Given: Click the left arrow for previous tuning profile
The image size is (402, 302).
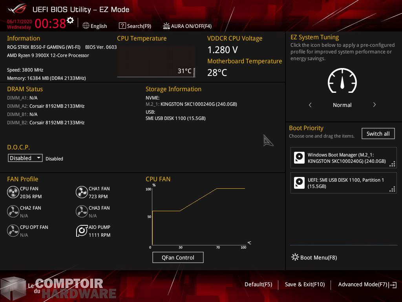Looking at the screenshot, I should (310, 105).
